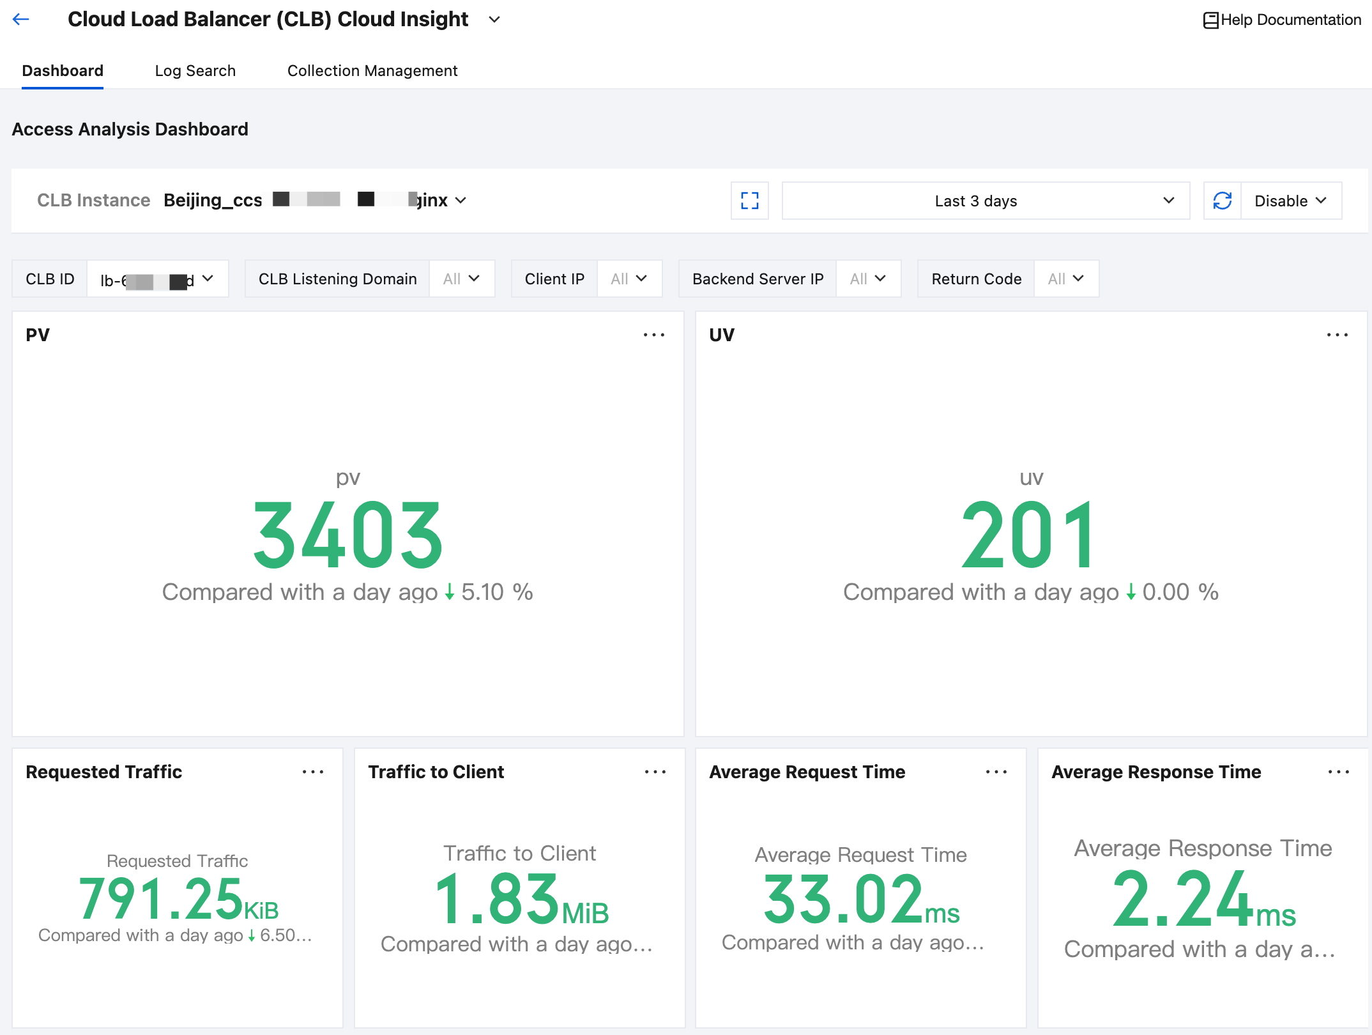Viewport: 1372px width, 1035px height.
Task: Open the Collection Management tab
Action: (372, 70)
